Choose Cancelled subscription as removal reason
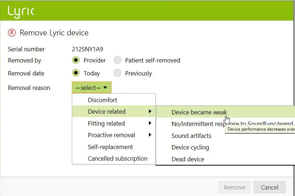This screenshot has width=295, height=196. 114,158
